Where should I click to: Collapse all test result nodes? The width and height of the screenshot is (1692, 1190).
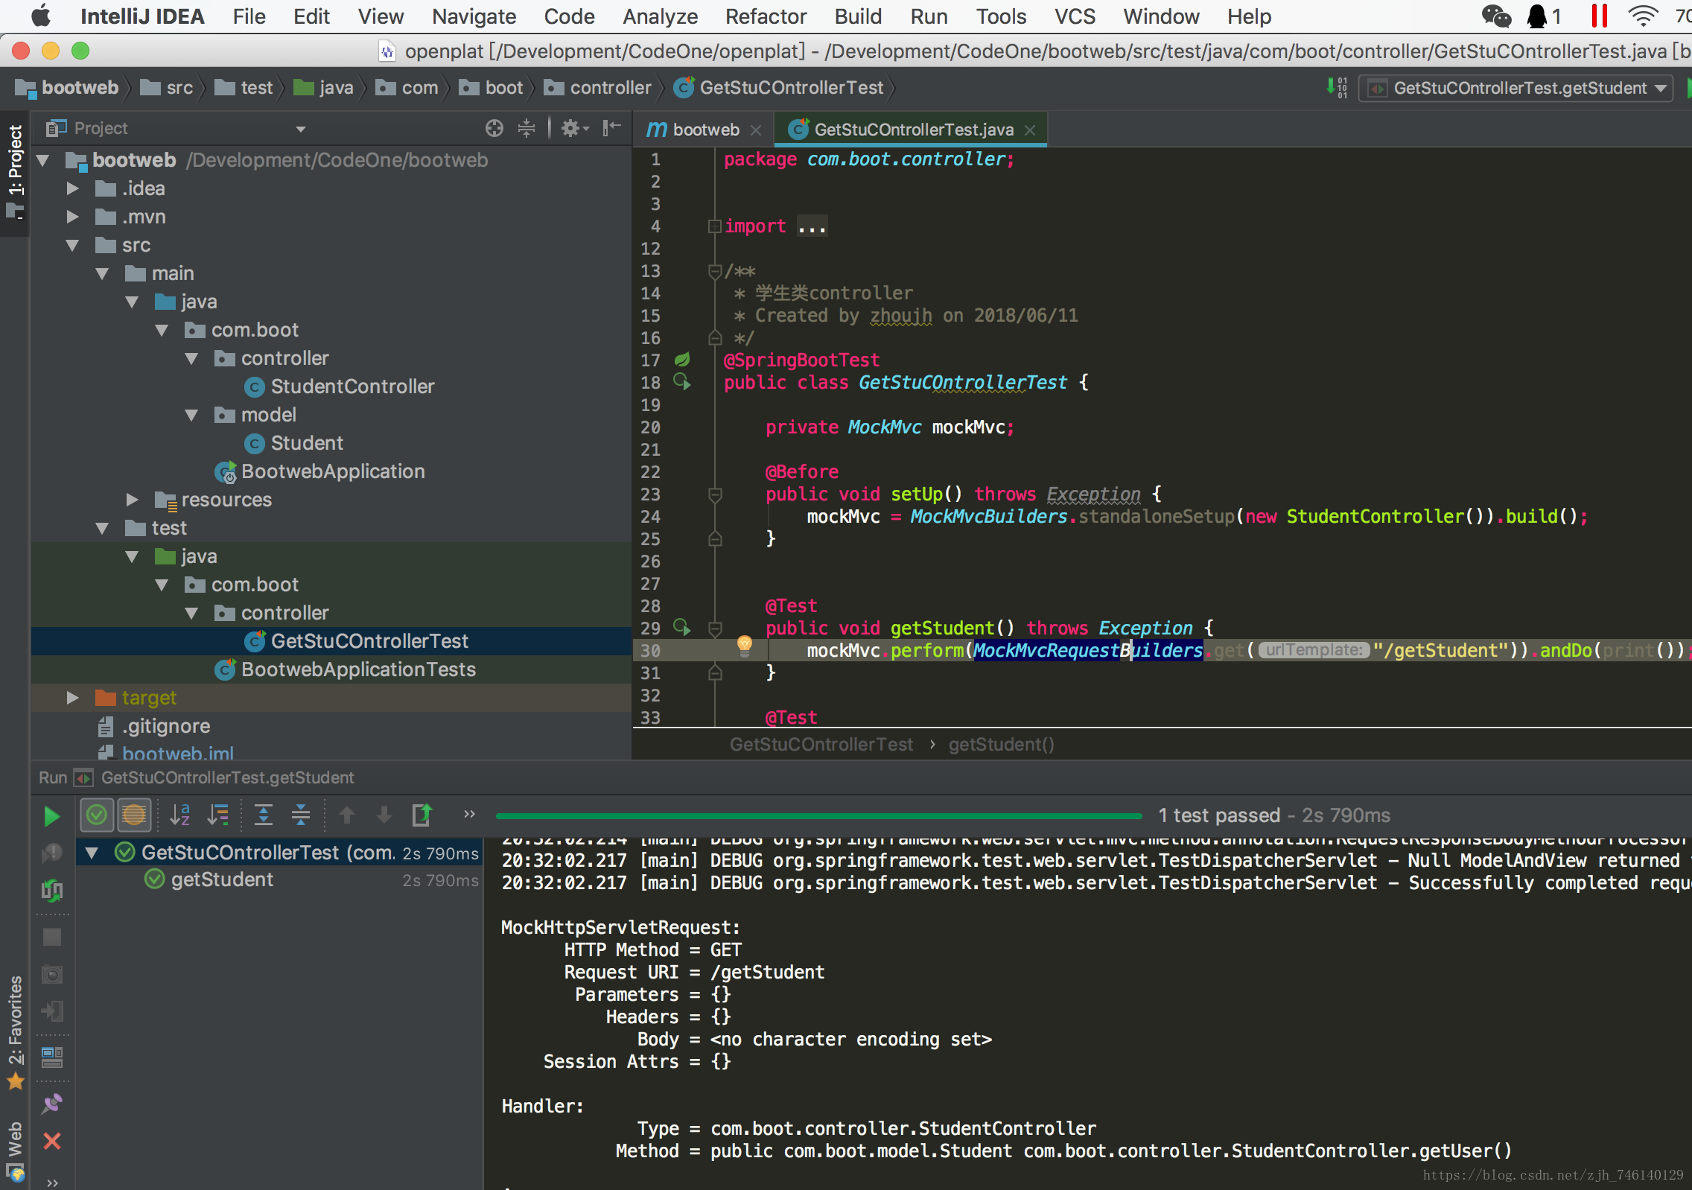click(x=301, y=815)
